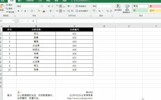Open the File (文件) tab
The width and height of the screenshot is (161, 100).
[x=2, y=1]
